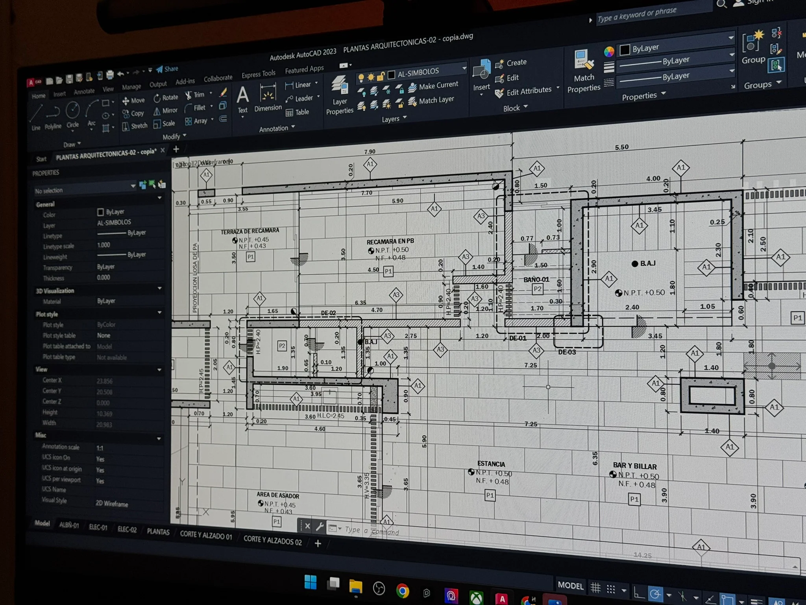The image size is (806, 605).
Task: Switch to the PLANTAS layout tab
Action: click(x=158, y=531)
